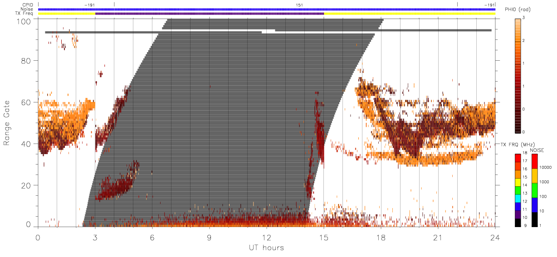Image resolution: width=557 pixels, height=257 pixels.
Task: Select the 24 tick on UT hours axis
Action: (495, 237)
